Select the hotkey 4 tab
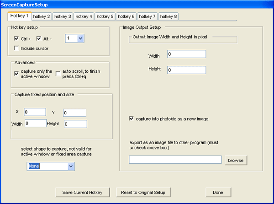 pos(84,16)
